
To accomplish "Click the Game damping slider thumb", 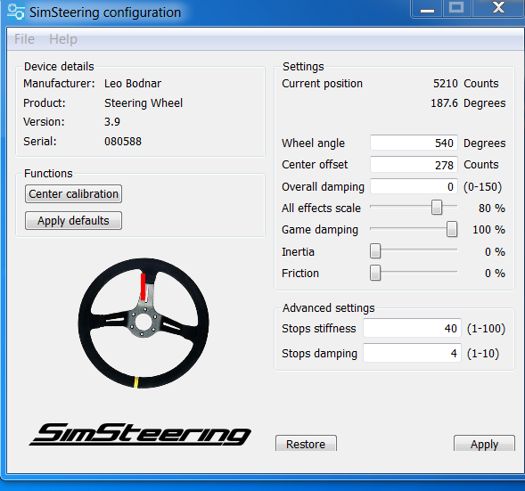I will click(x=452, y=229).
